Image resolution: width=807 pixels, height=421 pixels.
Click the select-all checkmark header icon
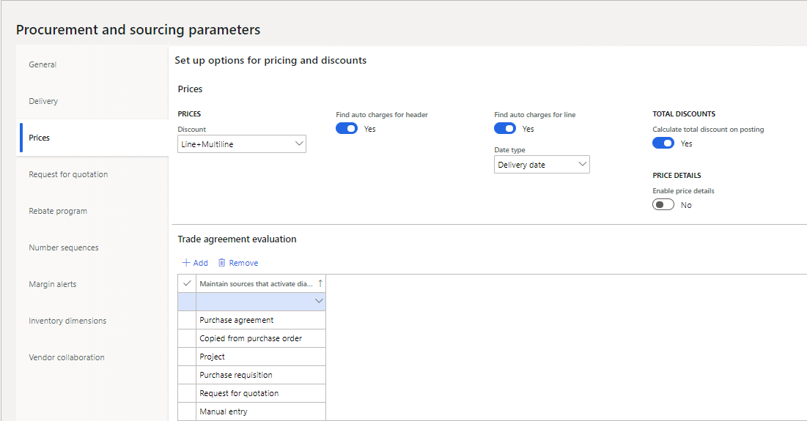[x=187, y=283]
